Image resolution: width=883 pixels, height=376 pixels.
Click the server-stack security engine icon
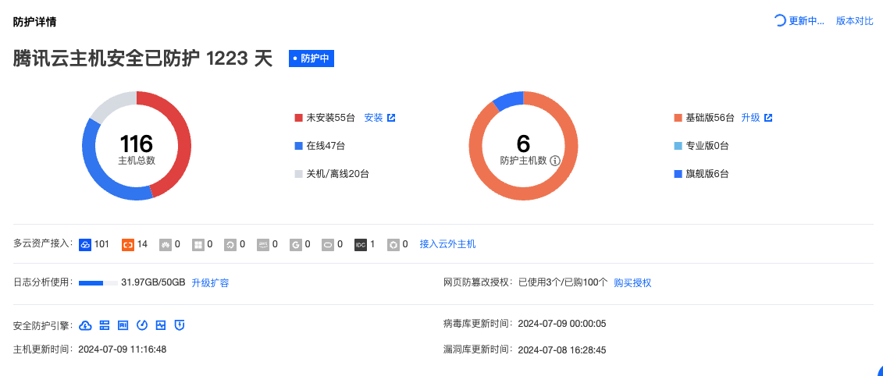[x=104, y=325]
